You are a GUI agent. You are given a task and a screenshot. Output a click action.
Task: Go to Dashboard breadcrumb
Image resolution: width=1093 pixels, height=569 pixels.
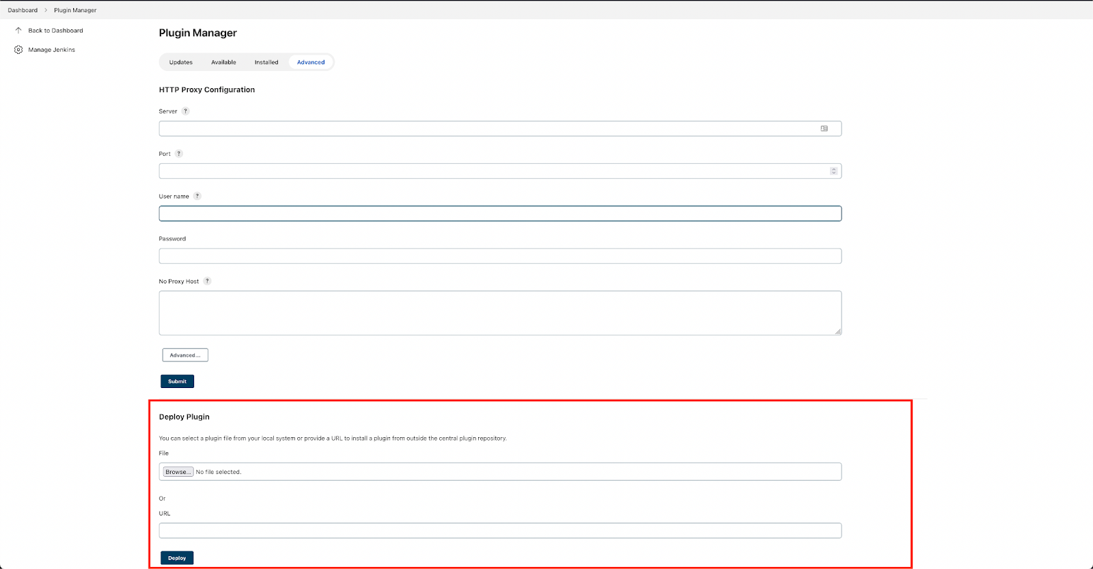click(23, 10)
